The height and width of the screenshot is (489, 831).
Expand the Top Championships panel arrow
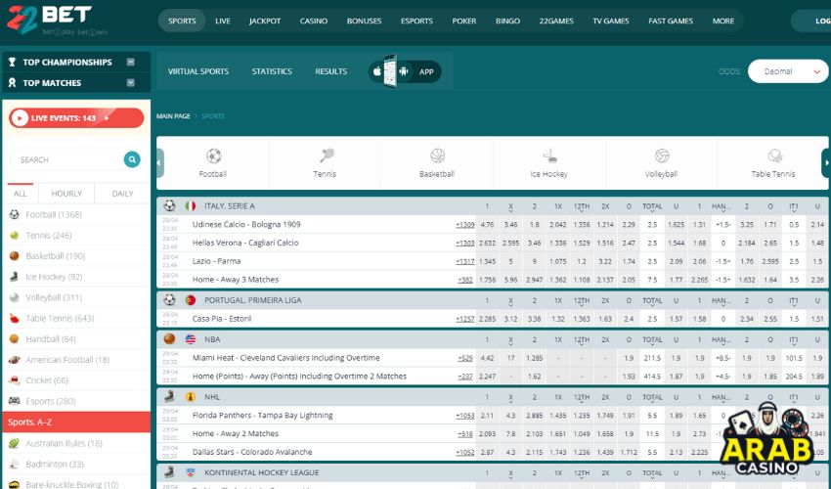pos(130,62)
